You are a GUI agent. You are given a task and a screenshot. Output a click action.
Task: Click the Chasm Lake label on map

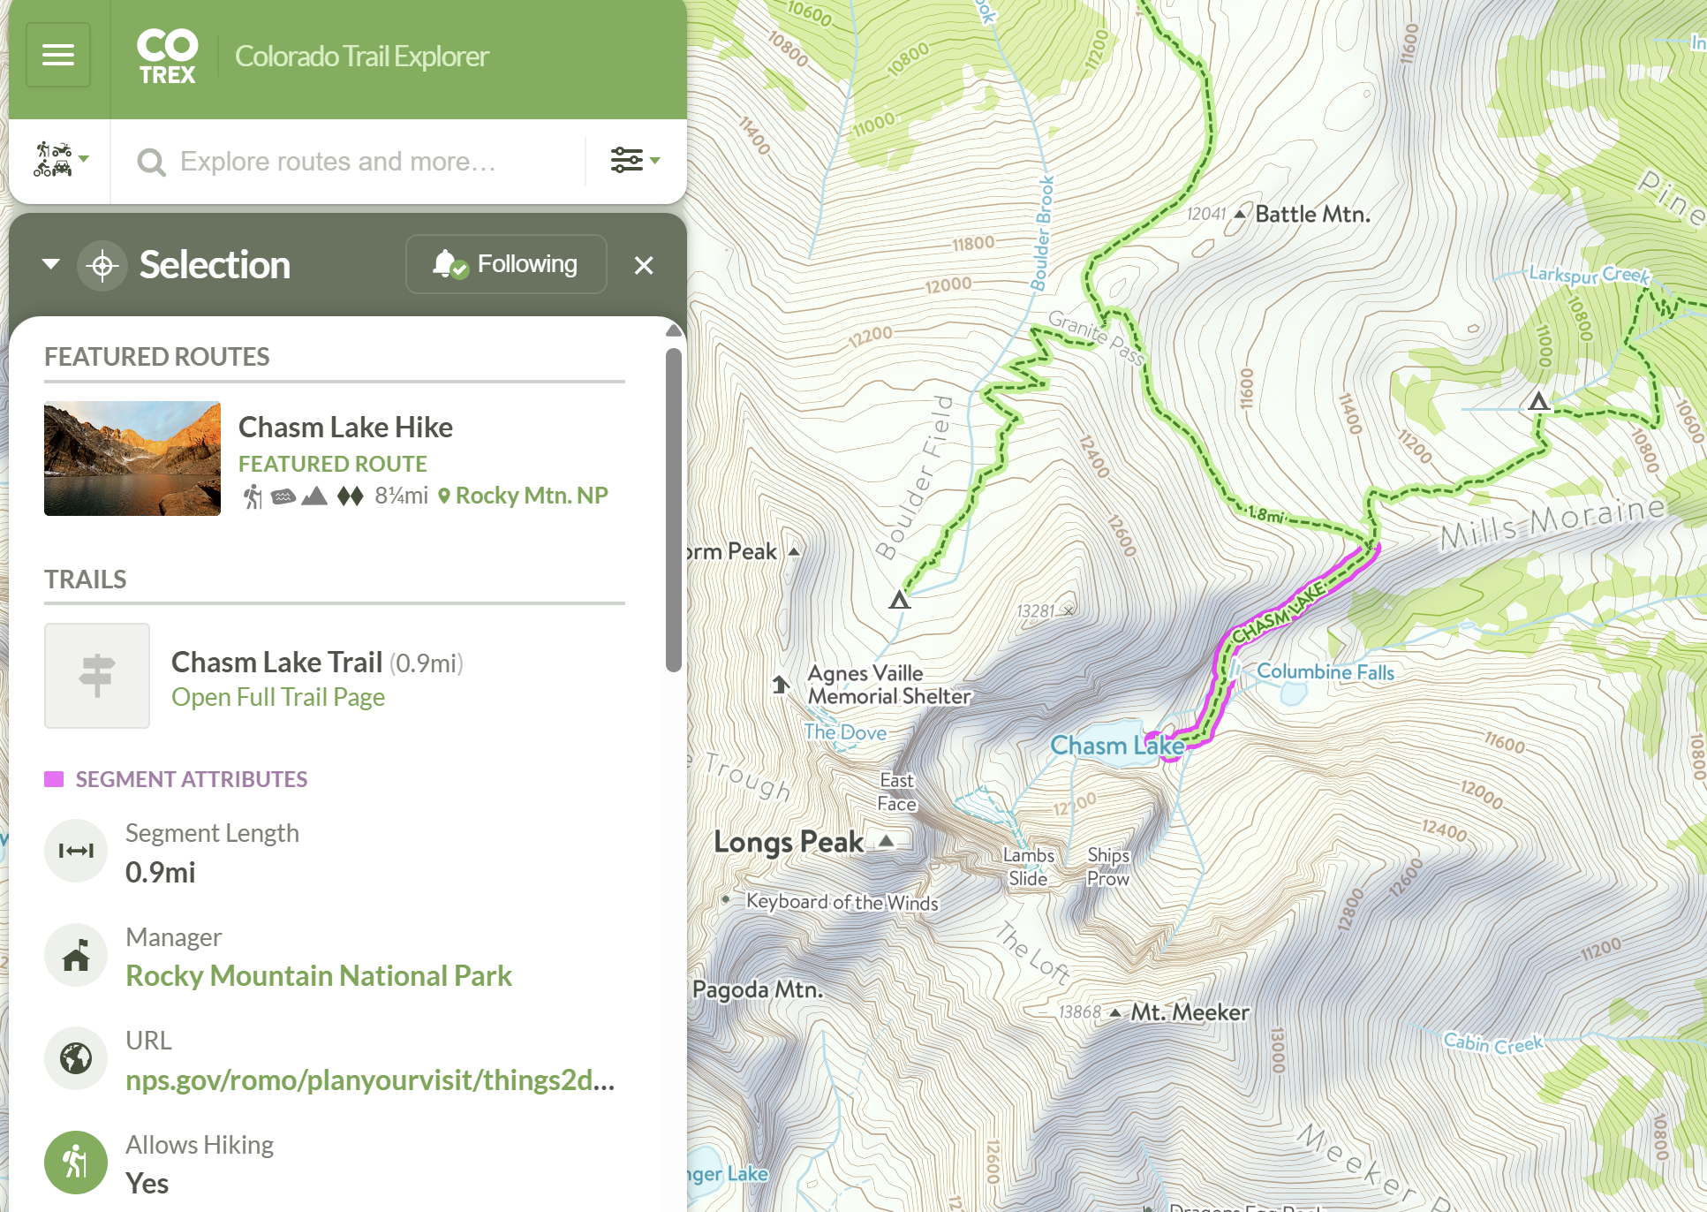(1117, 746)
